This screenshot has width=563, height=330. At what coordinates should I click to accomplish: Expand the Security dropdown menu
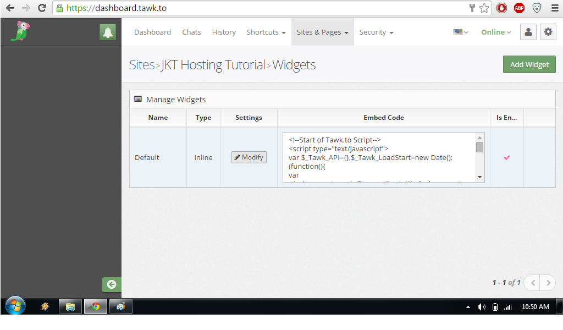(x=376, y=32)
